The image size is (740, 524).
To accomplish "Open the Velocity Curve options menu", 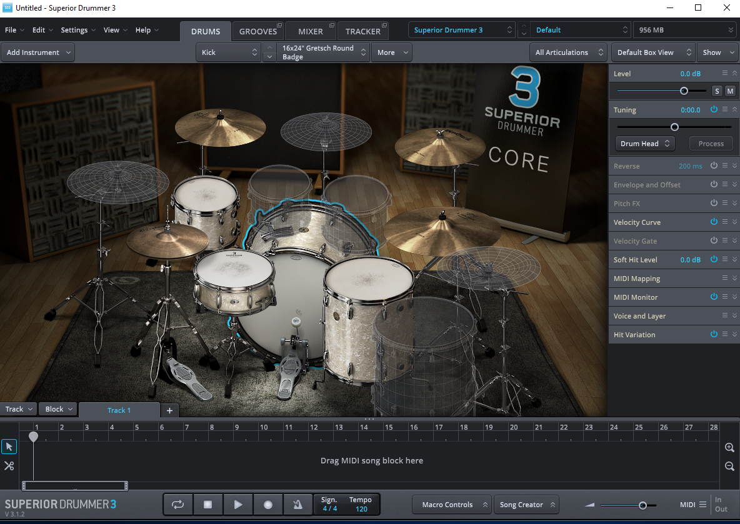I will [x=725, y=222].
